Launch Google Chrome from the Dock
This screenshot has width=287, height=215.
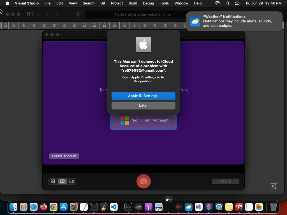tap(54, 207)
